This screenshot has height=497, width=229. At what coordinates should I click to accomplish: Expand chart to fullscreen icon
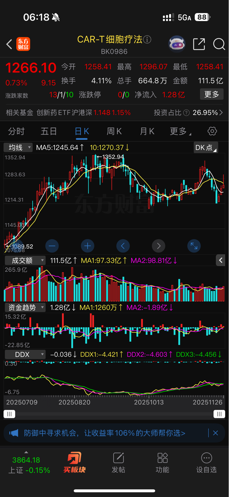pyautogui.click(x=194, y=246)
